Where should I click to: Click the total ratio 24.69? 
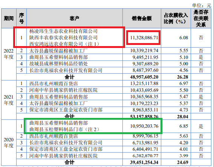pyautogui.click(x=182, y=162)
